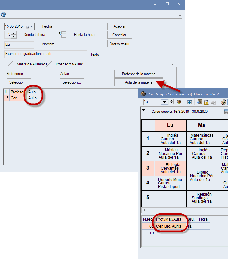Click the four-arrow fit window icon
Viewport: 228px width, 259px height.
coord(189,102)
